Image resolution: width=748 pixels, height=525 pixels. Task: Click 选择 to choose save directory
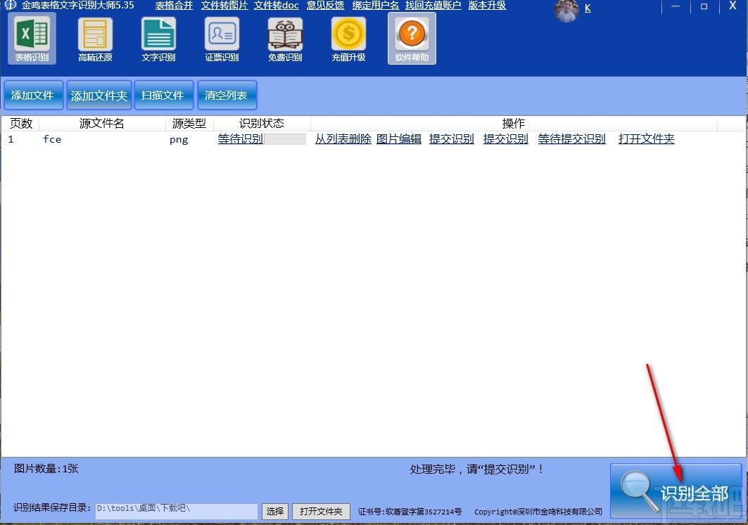[274, 511]
